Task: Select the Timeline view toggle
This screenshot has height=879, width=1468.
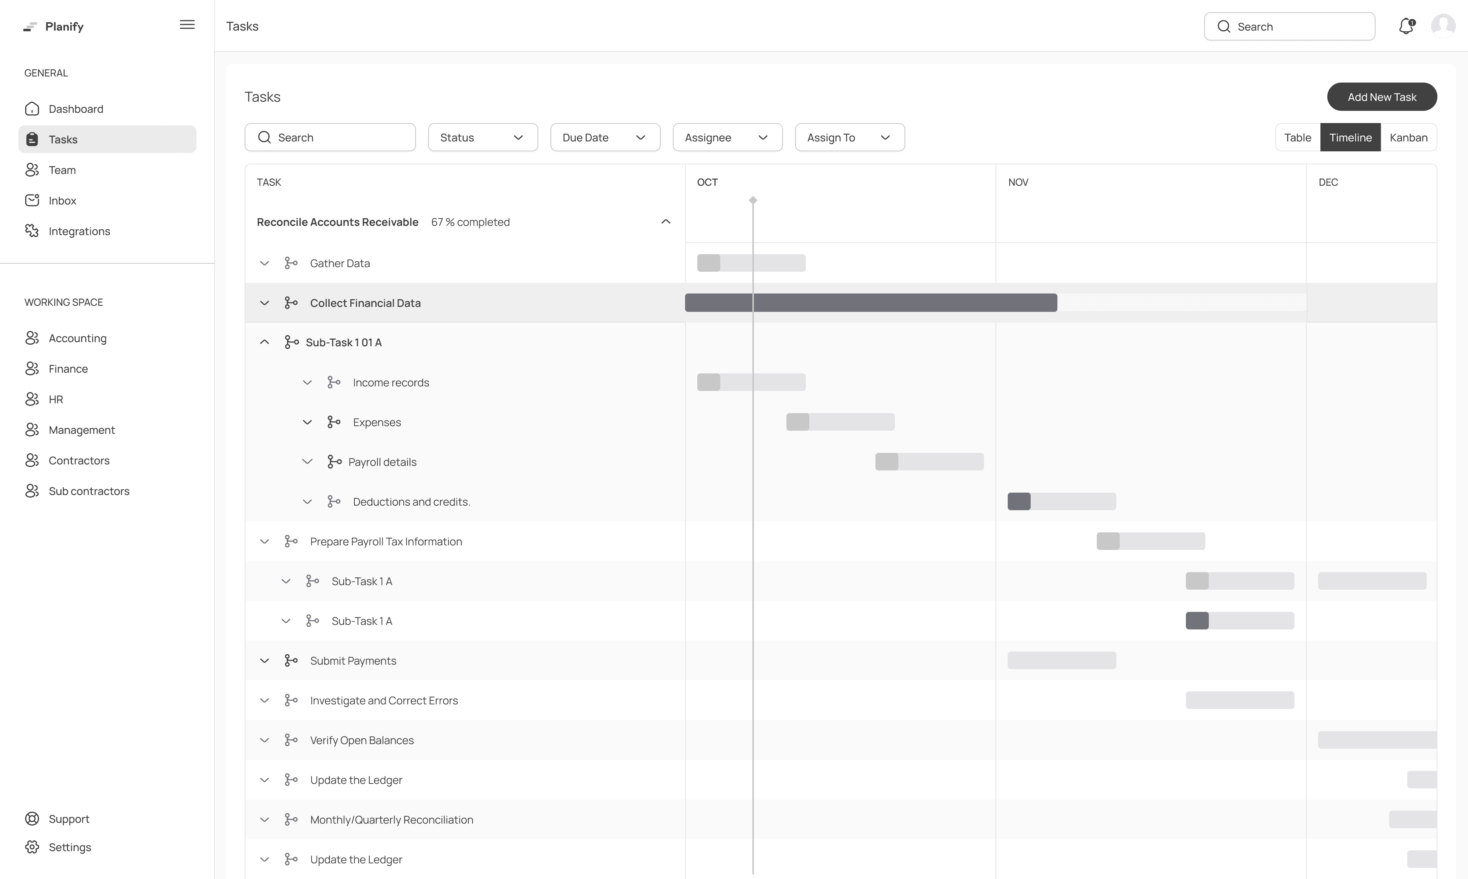Action: click(x=1350, y=138)
